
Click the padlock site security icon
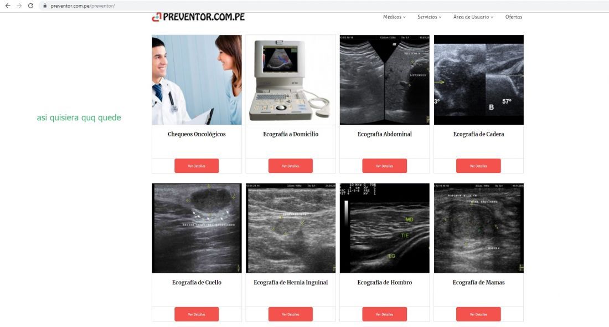point(45,6)
